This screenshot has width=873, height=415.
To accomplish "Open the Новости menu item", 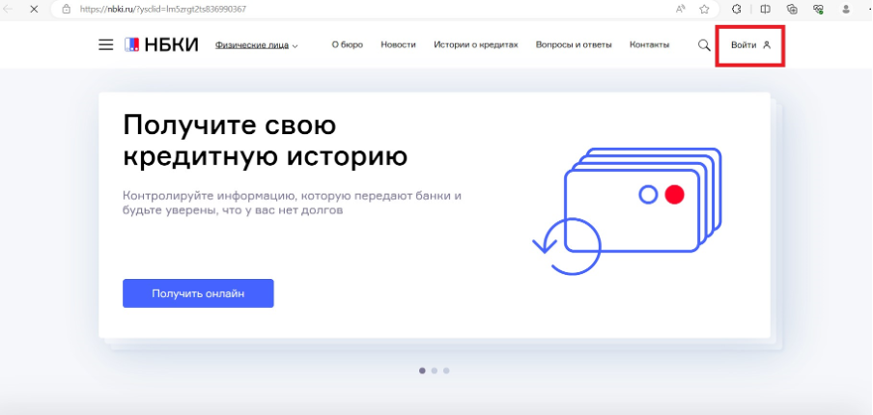I will (398, 45).
